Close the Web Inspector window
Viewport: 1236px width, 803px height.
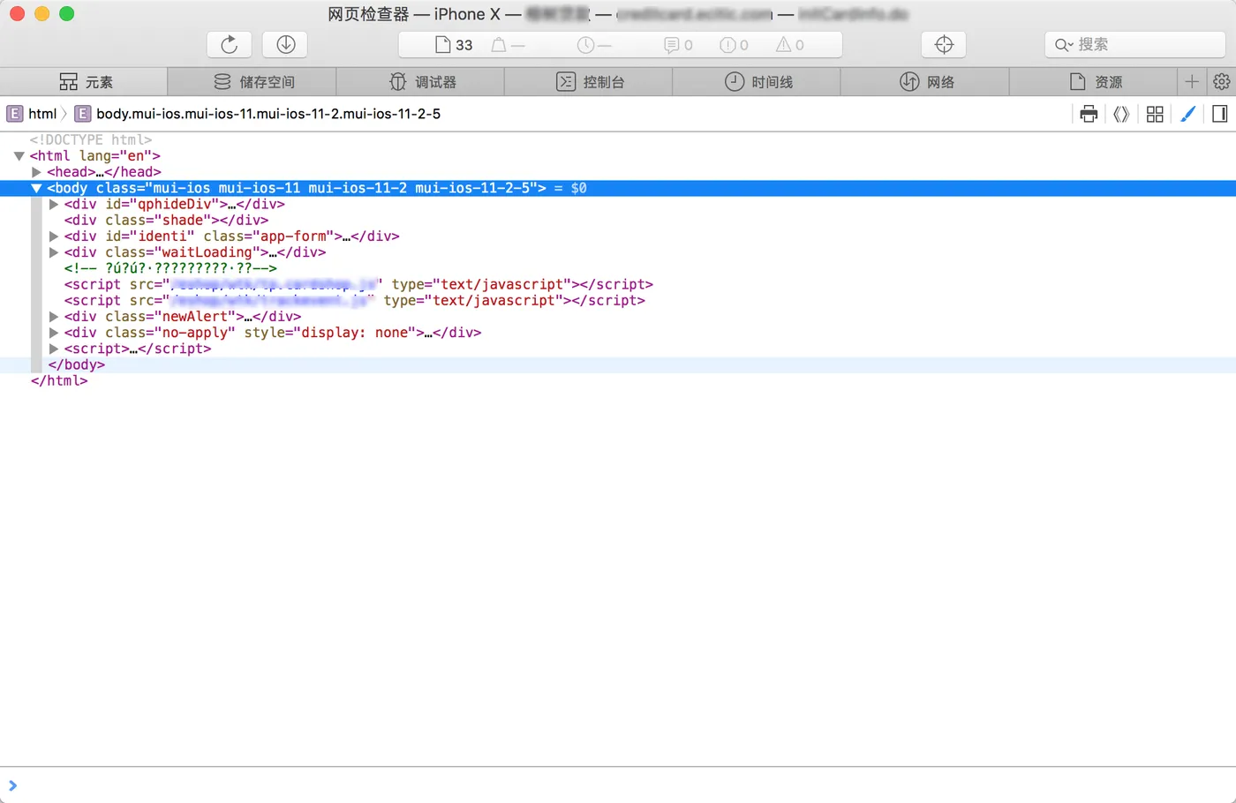click(x=17, y=13)
